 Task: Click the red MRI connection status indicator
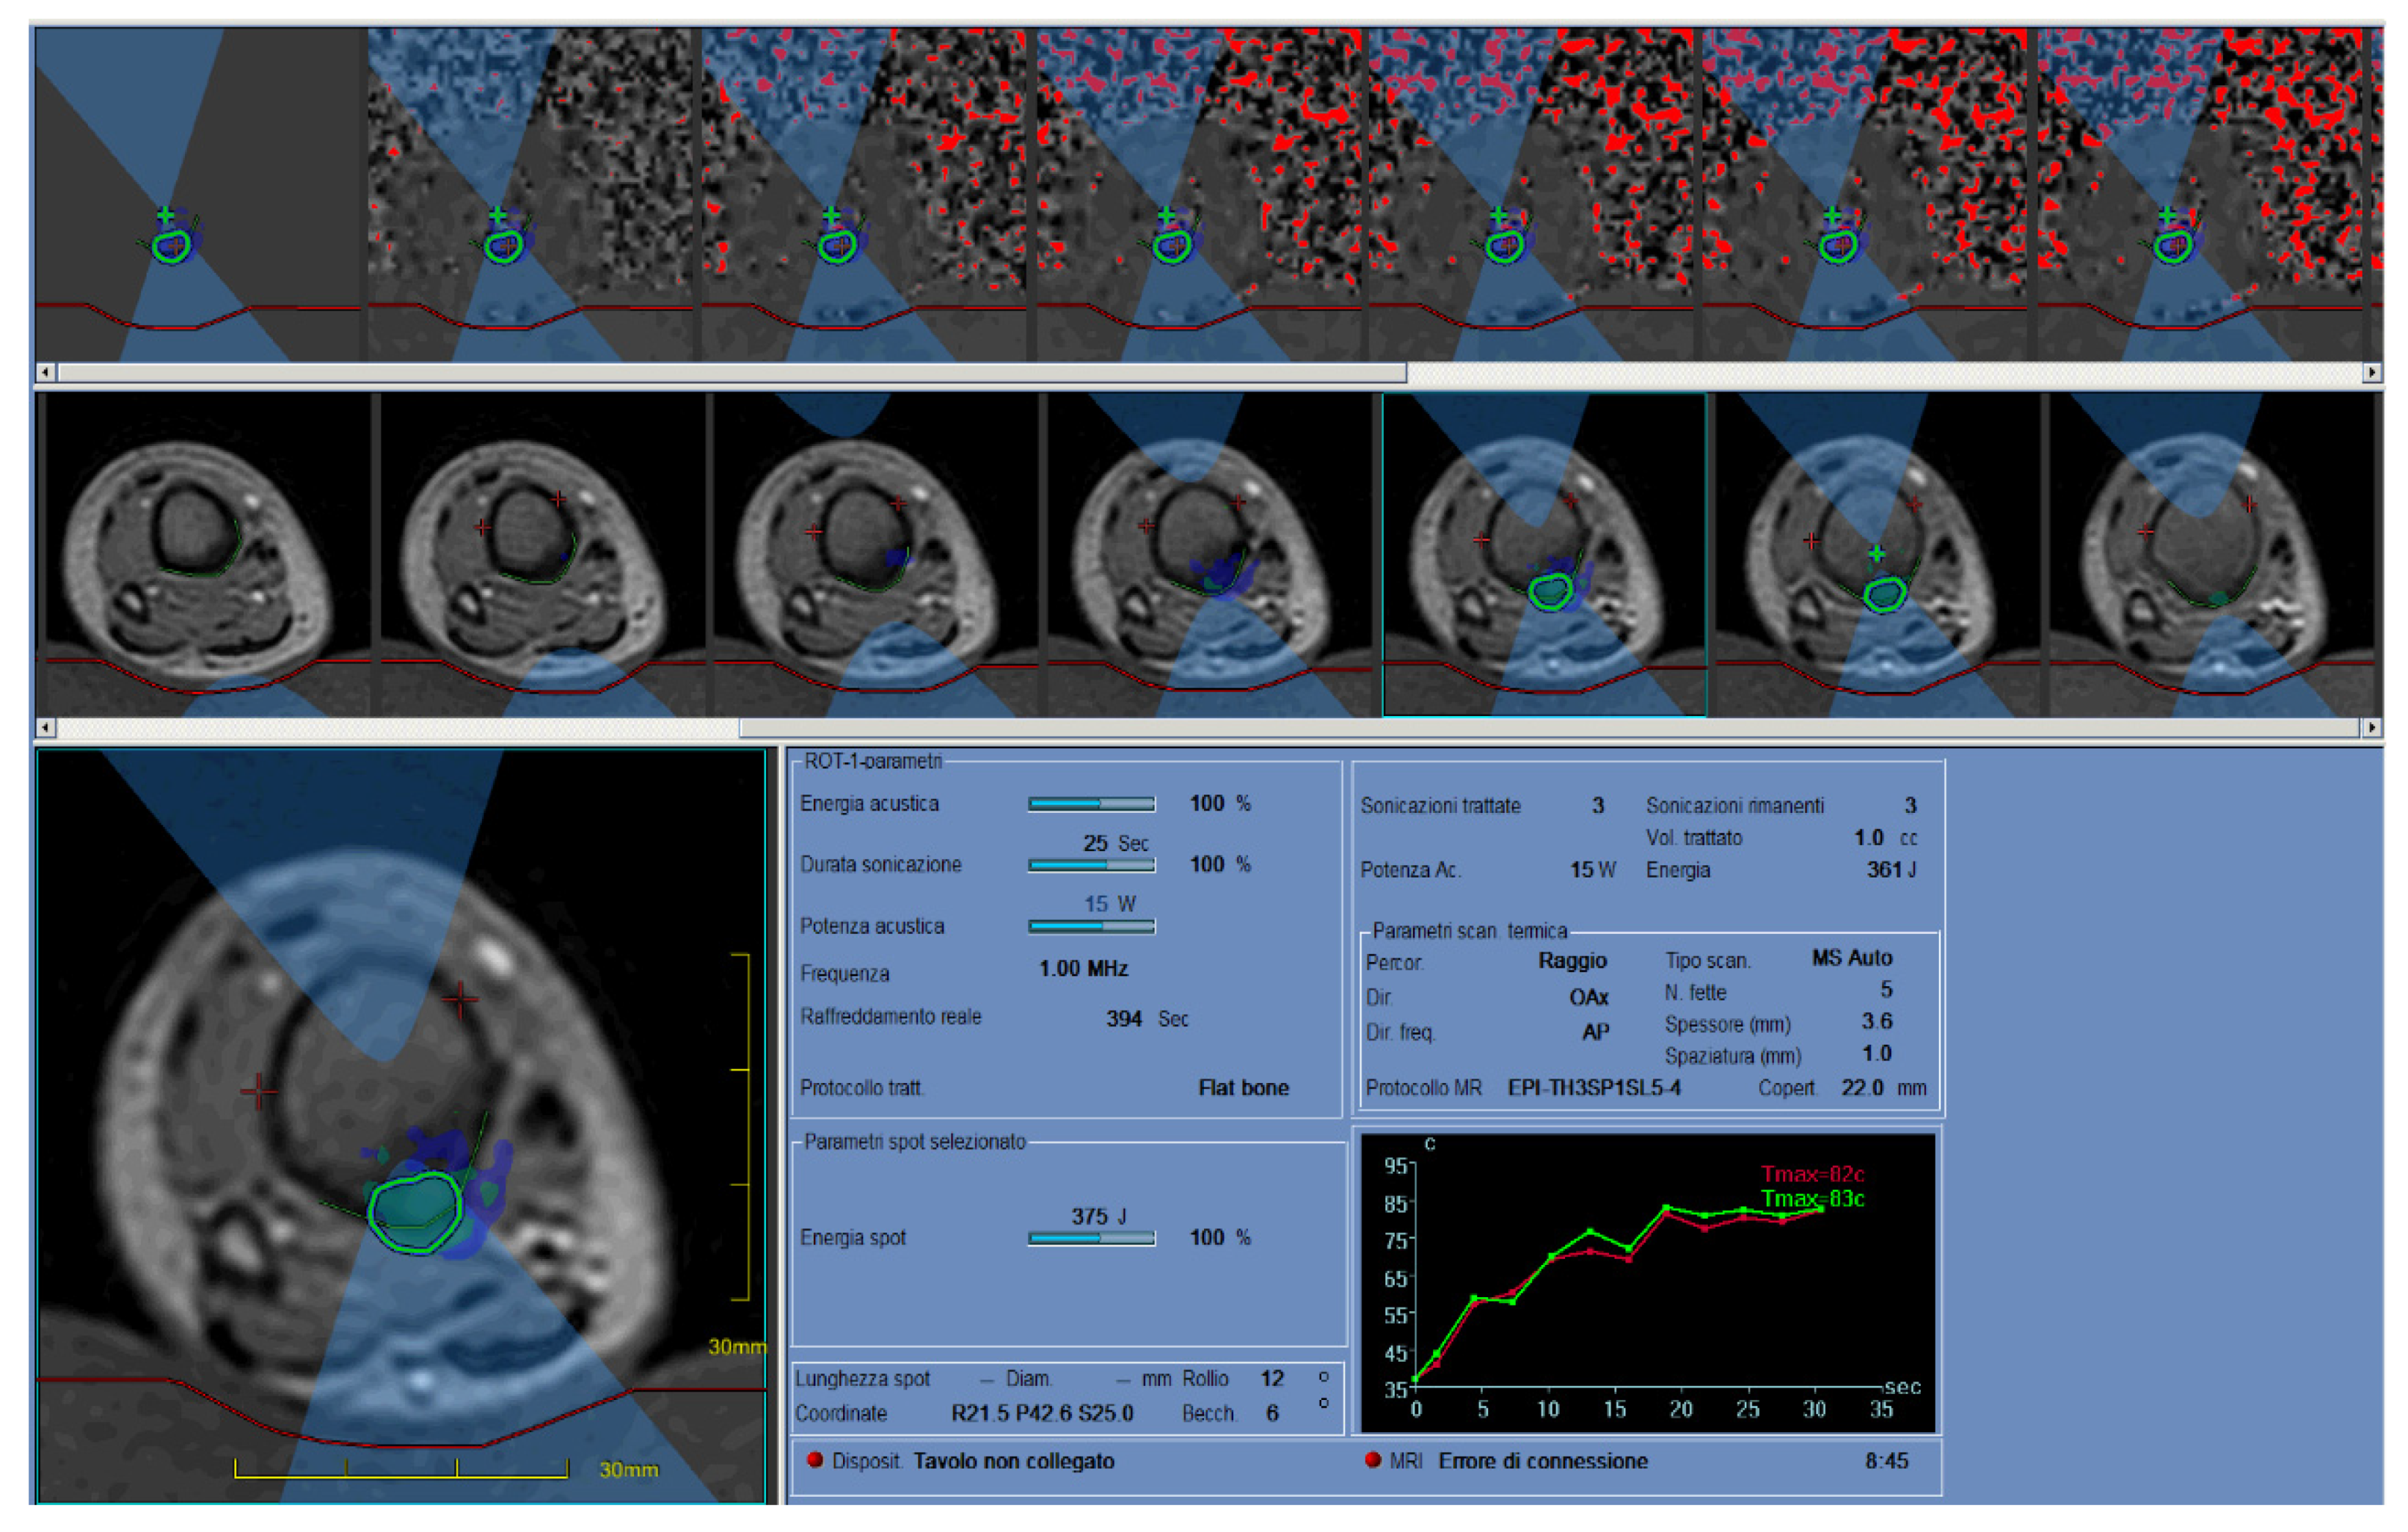pos(1373,1460)
